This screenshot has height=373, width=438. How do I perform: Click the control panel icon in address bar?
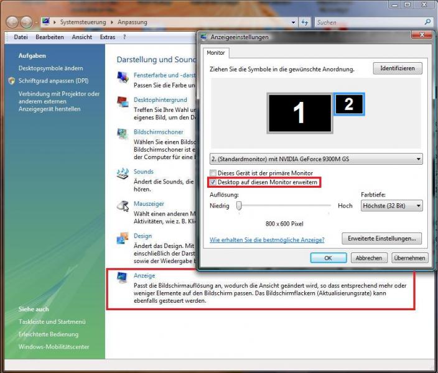pyautogui.click(x=45, y=22)
